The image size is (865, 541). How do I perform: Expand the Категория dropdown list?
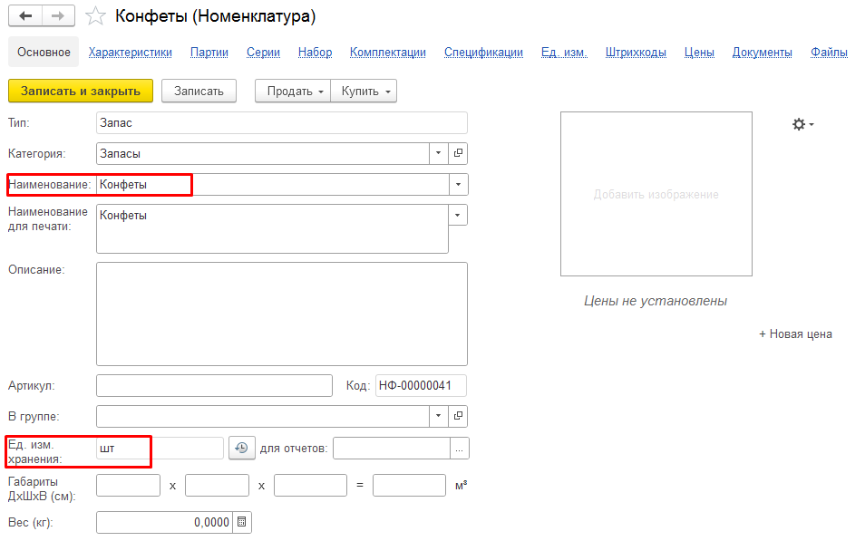[x=438, y=153]
